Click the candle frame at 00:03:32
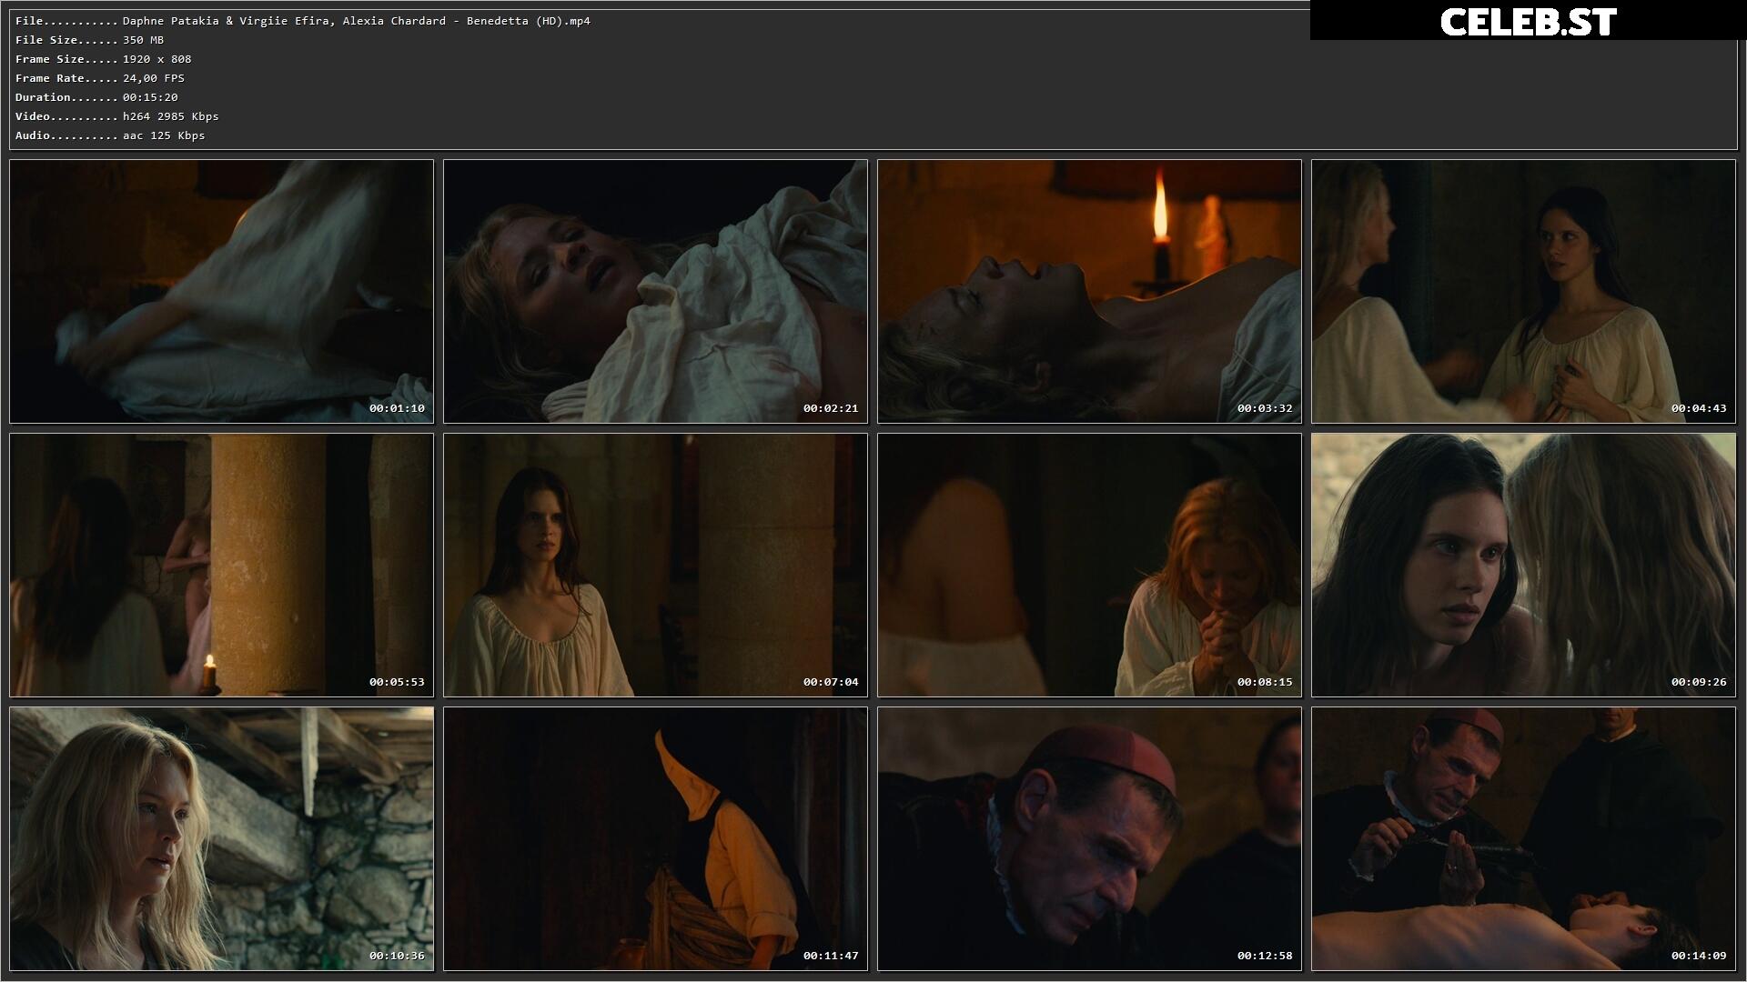The width and height of the screenshot is (1747, 982). 1089,292
